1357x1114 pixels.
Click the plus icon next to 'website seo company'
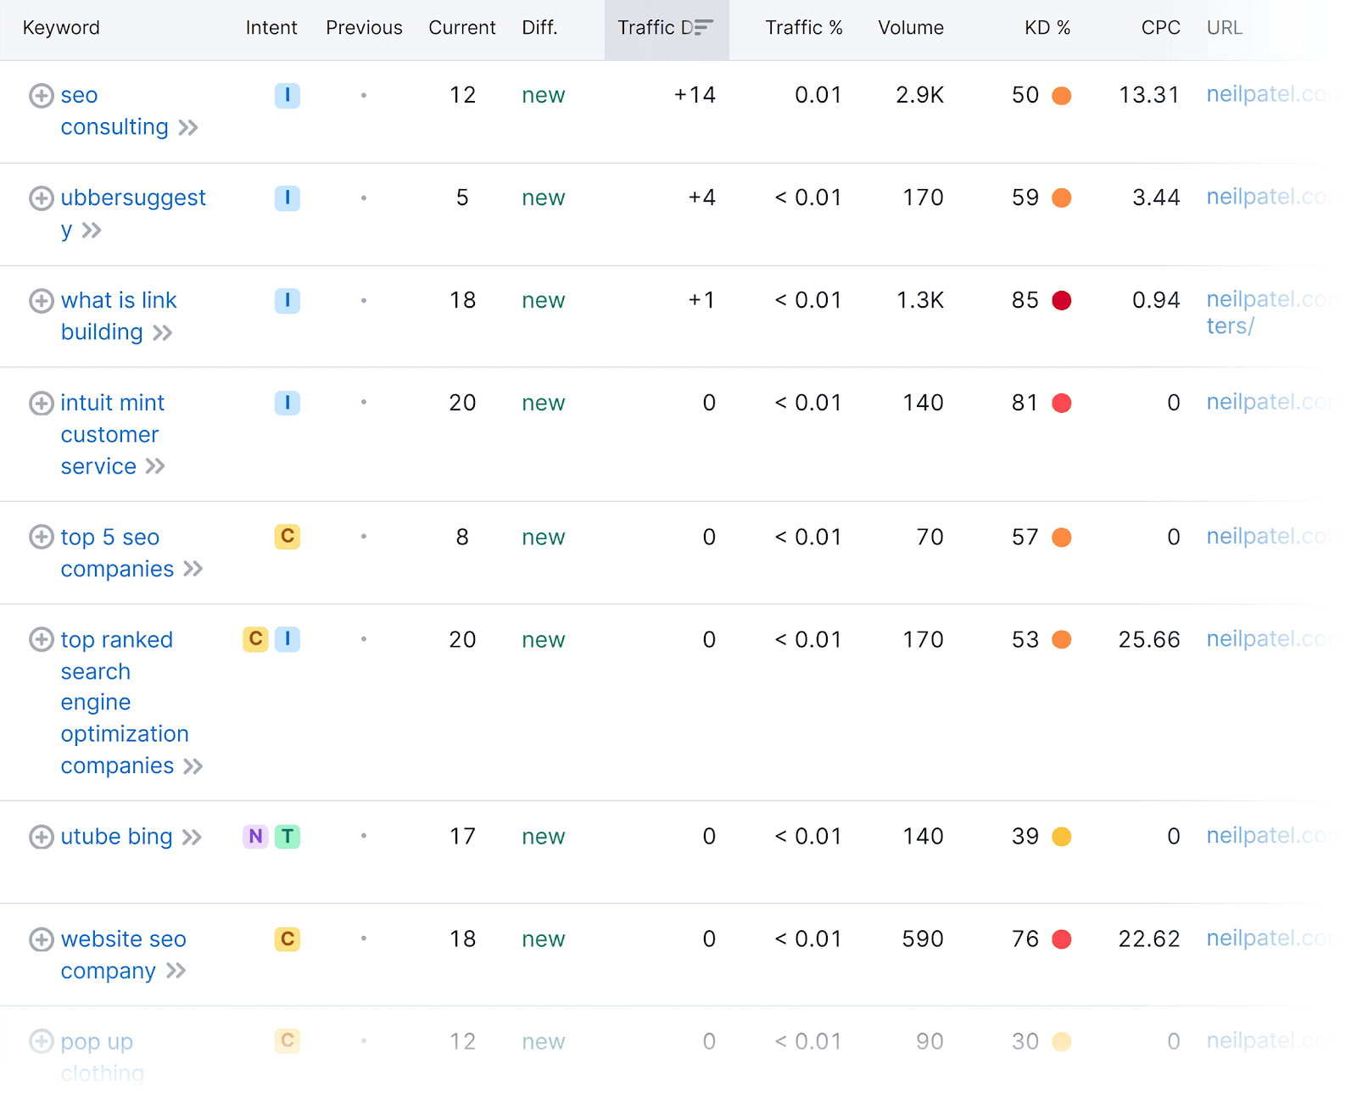pyautogui.click(x=41, y=940)
